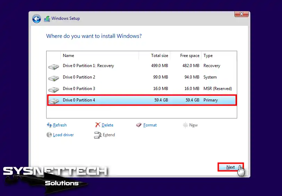Click the Format eraser icon
The height and width of the screenshot is (196, 282).
tap(139, 125)
